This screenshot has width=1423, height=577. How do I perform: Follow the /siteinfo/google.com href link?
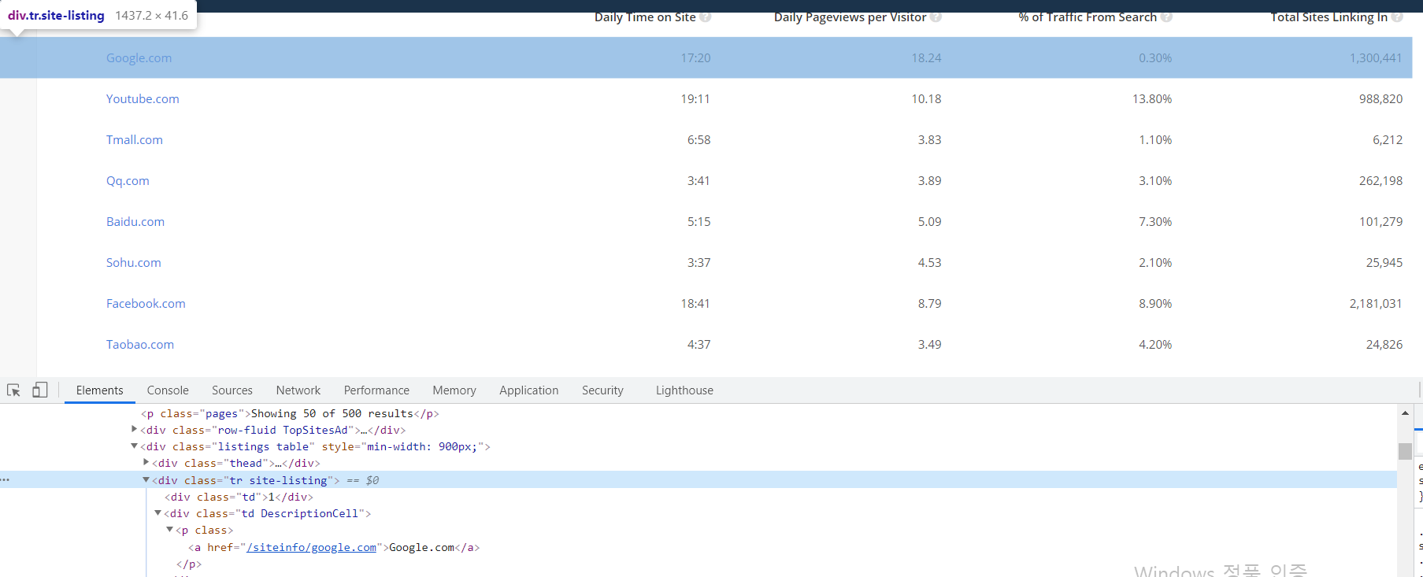tap(311, 548)
